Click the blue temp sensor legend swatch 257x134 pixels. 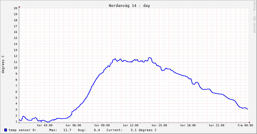(x=5, y=130)
